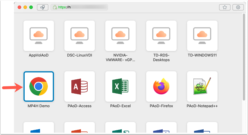Open the DSC-LinuxVDI desktop
This screenshot has width=248, height=135.
pyautogui.click(x=80, y=36)
